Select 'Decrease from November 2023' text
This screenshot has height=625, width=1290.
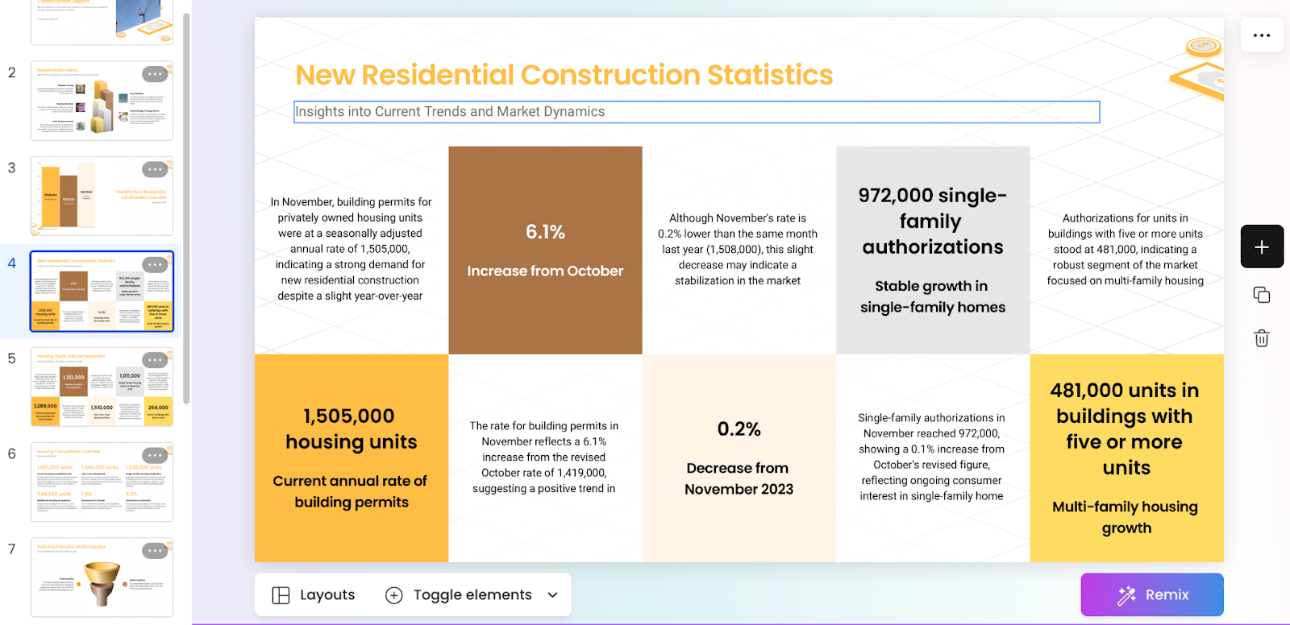click(x=739, y=478)
